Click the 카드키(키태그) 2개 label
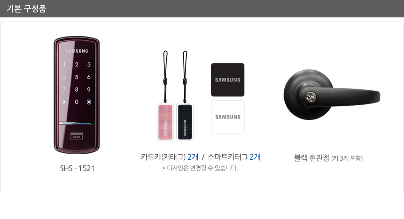Screen dimensions: 404x219 [170, 156]
